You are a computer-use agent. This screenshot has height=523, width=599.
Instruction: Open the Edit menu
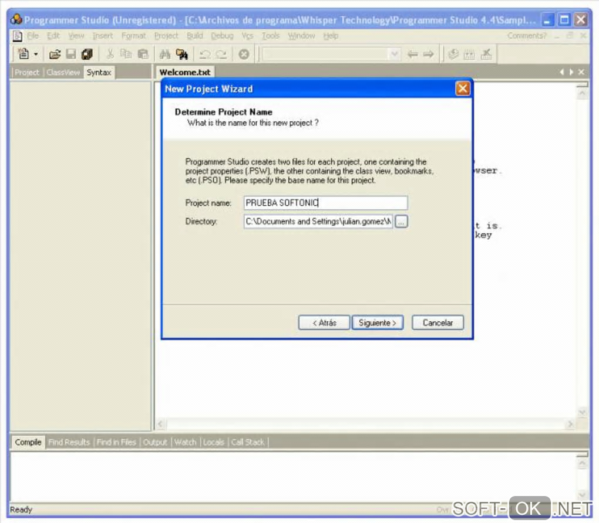53,36
